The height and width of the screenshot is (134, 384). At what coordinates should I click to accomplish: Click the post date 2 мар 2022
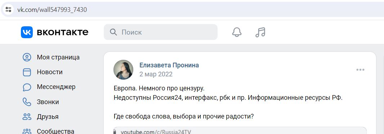[156, 74]
